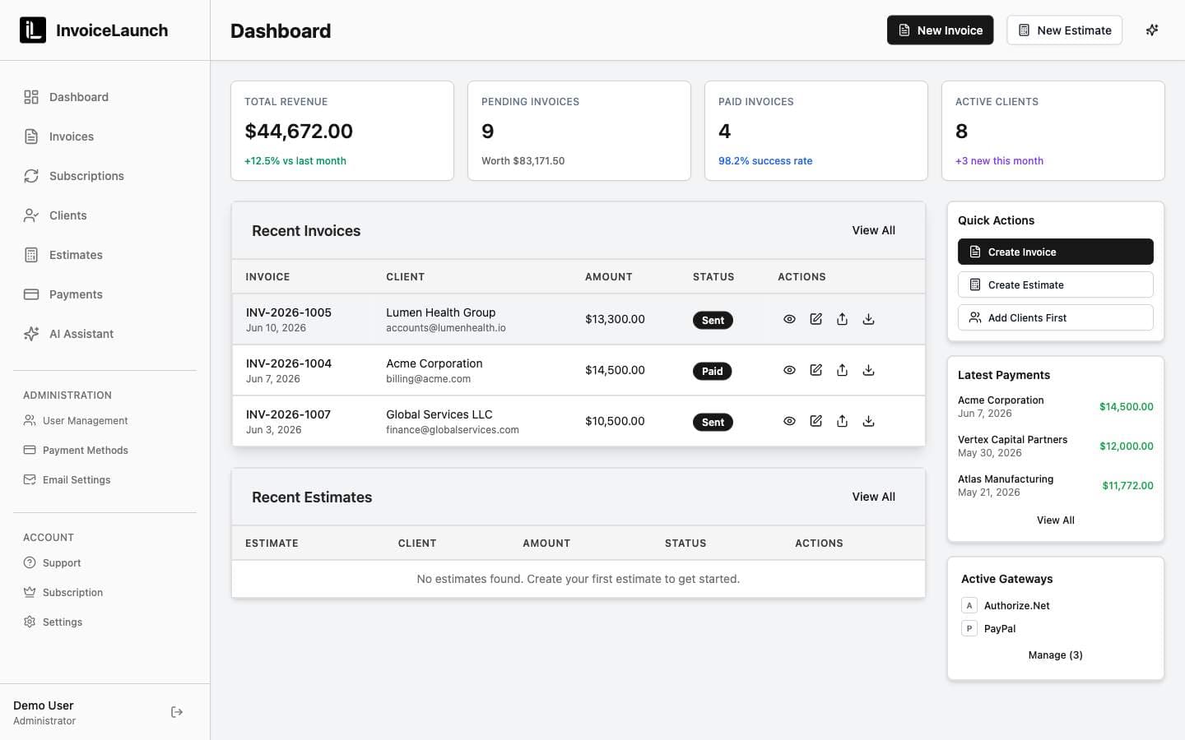The image size is (1185, 740).
Task: Navigate to Clients in the sidebar
Action: [105, 215]
